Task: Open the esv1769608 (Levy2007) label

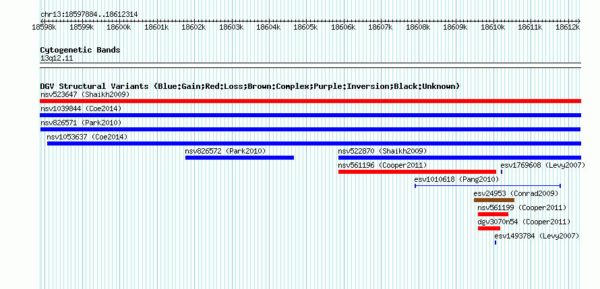Action: click(543, 165)
